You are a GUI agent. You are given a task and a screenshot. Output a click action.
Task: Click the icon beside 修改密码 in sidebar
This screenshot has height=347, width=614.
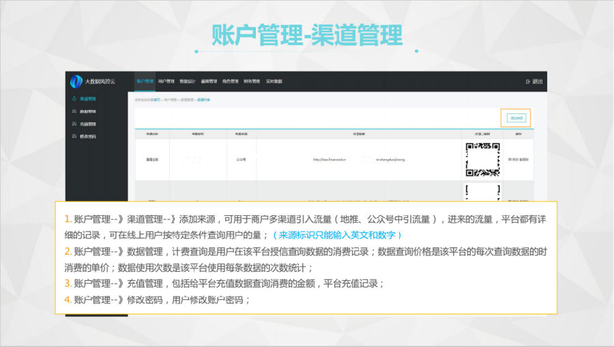click(74, 137)
